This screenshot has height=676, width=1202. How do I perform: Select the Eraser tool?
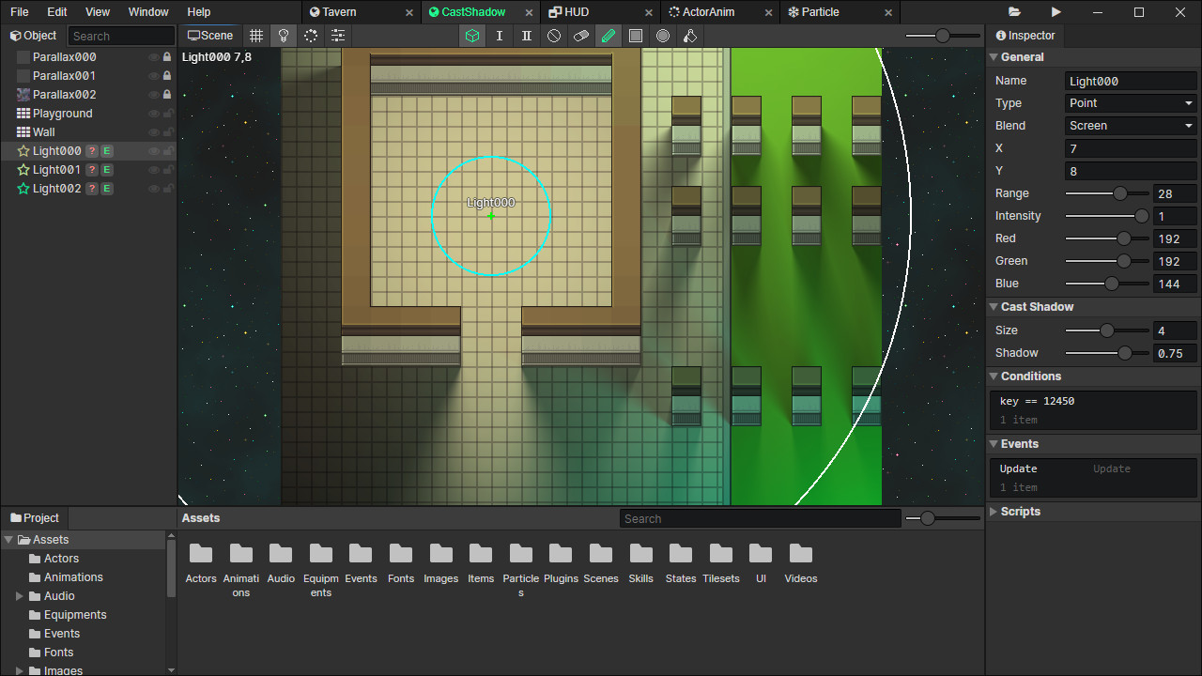click(x=581, y=35)
